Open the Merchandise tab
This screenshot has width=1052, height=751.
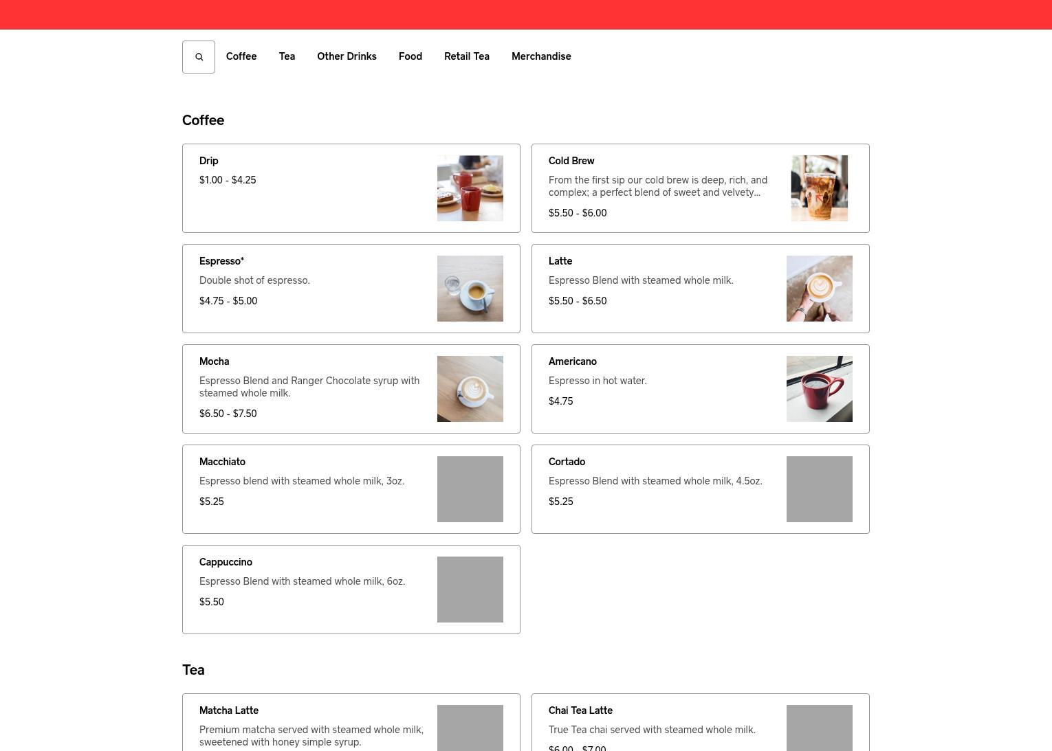541,56
